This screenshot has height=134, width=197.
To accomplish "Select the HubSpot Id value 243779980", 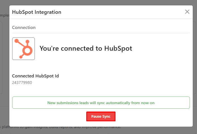I will coord(22,82).
